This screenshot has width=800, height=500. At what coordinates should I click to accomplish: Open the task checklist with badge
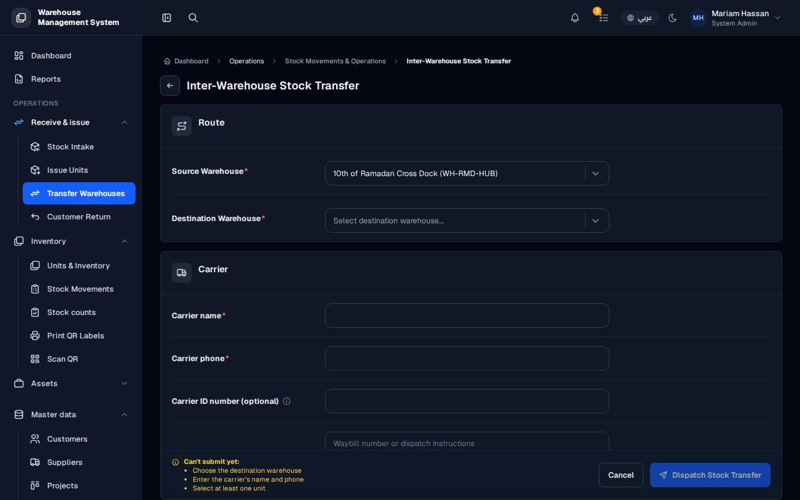(x=603, y=18)
